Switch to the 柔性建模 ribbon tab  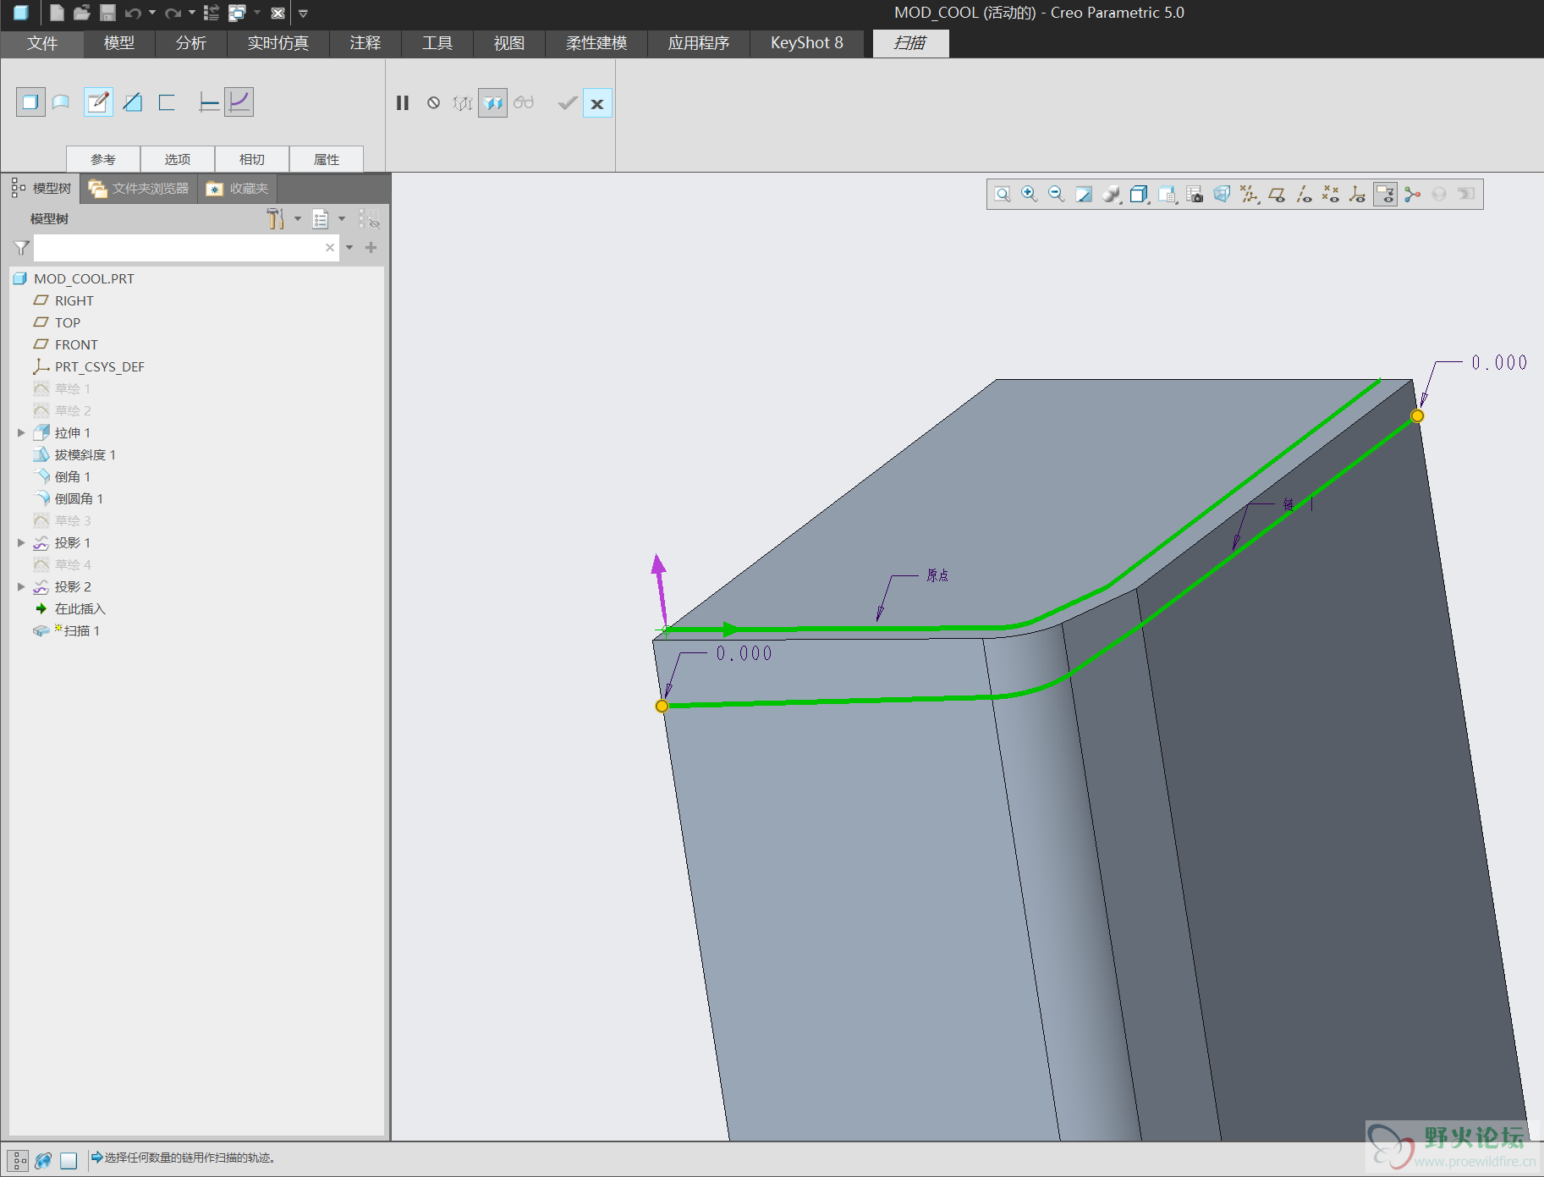click(596, 43)
